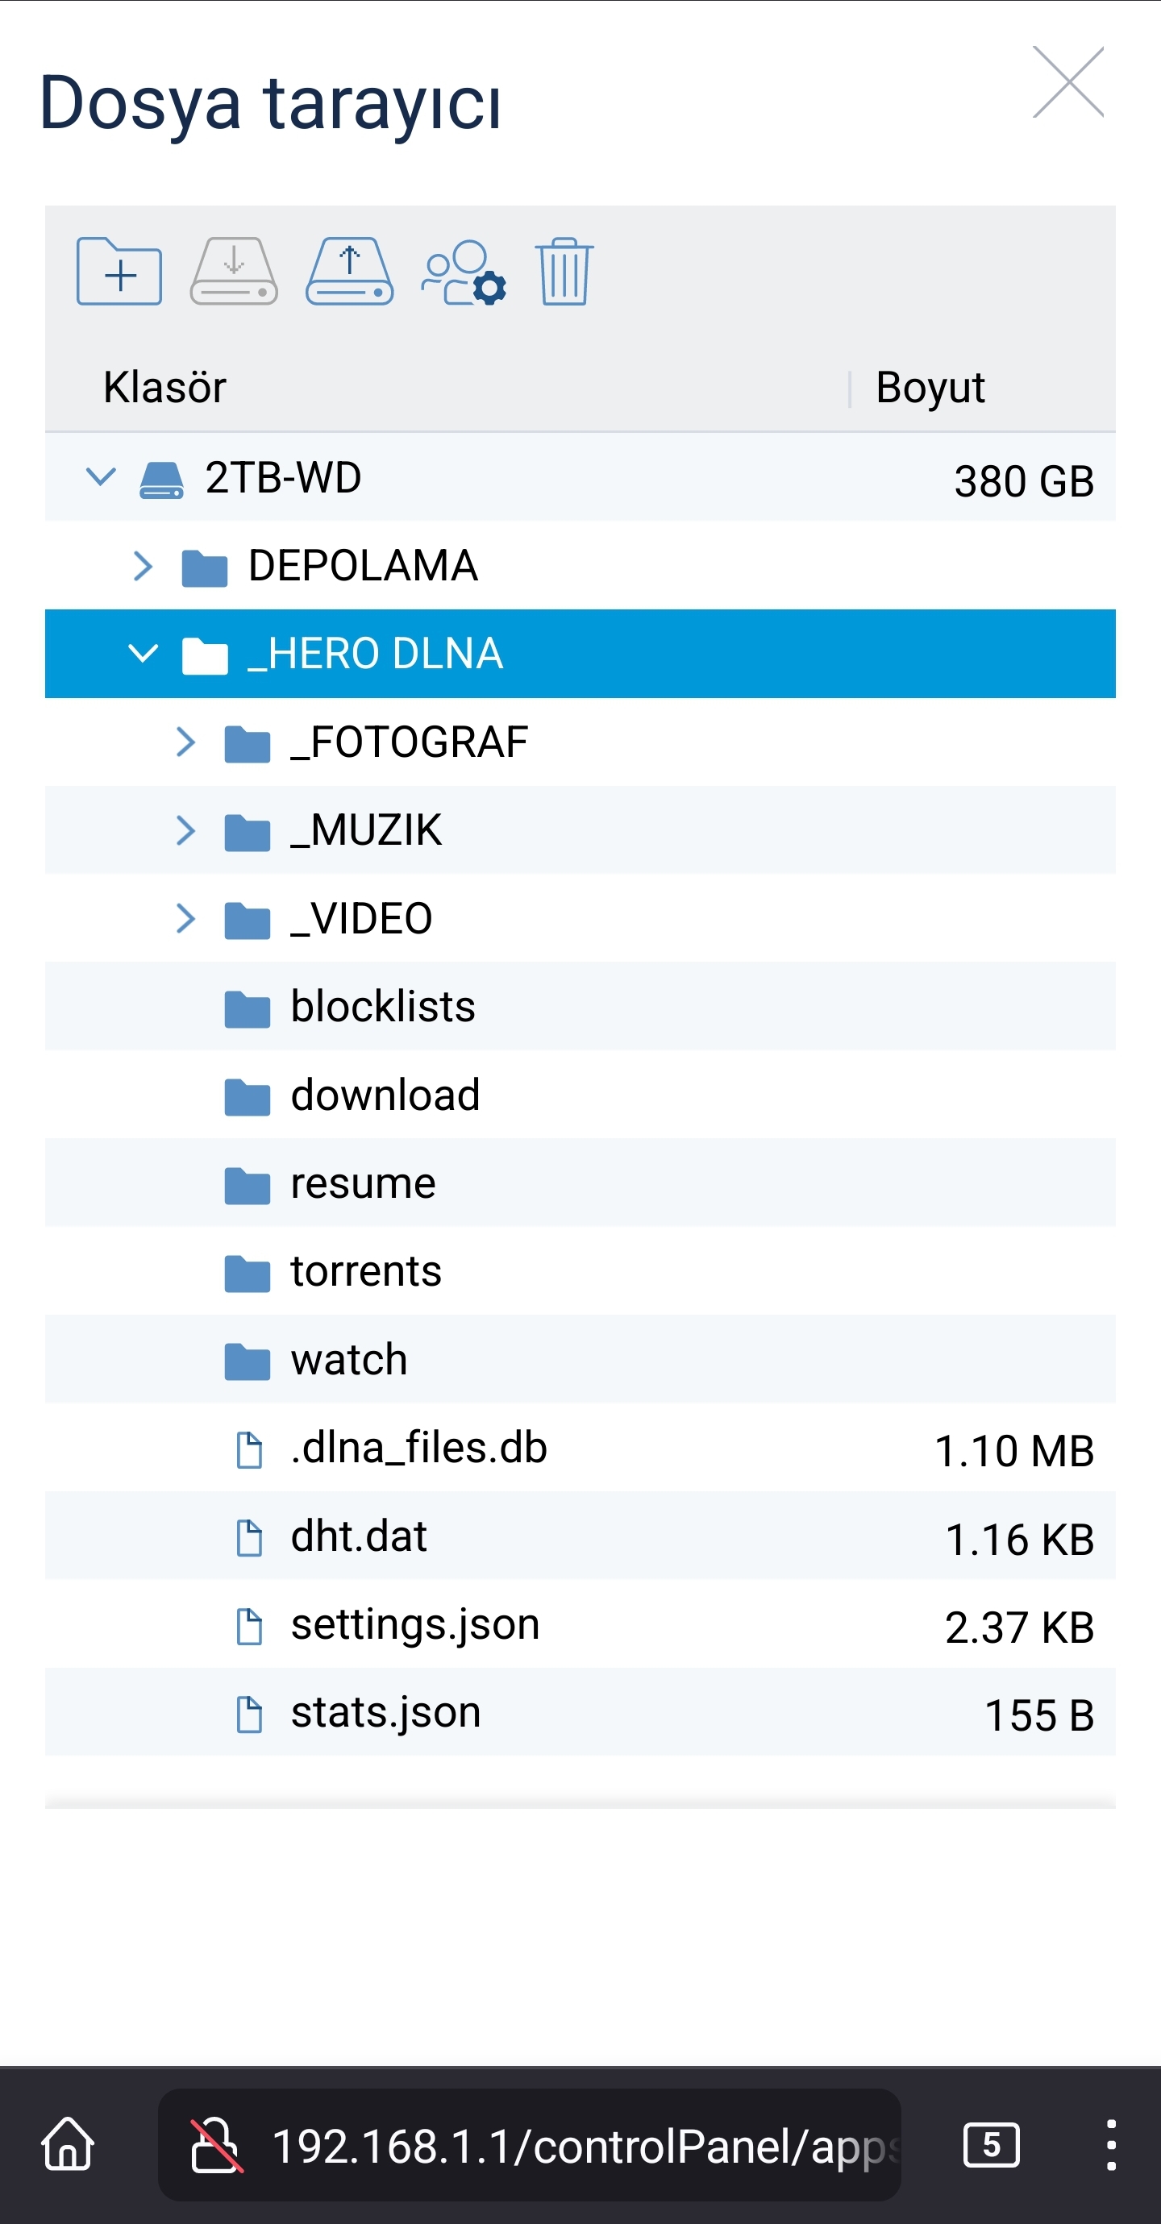Expand the _VIDEO folder
Viewport: 1161px width, 2224px height.
pos(185,918)
